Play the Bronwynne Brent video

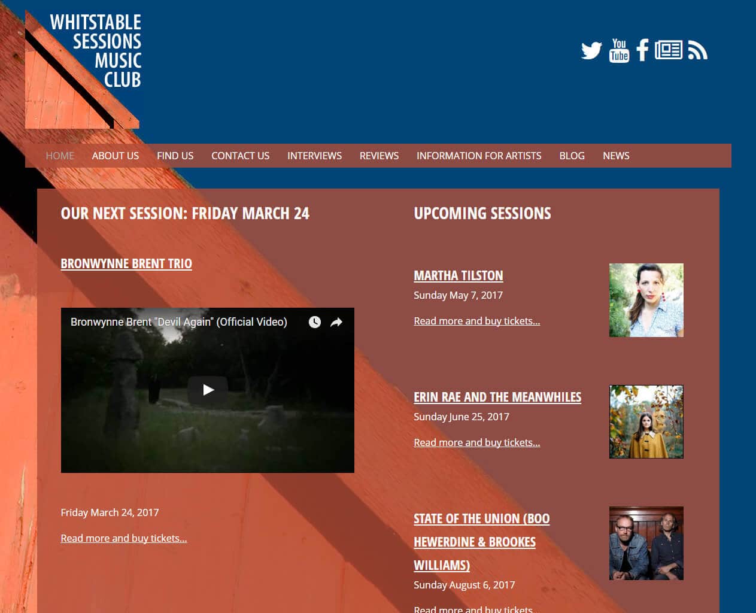pyautogui.click(x=208, y=390)
